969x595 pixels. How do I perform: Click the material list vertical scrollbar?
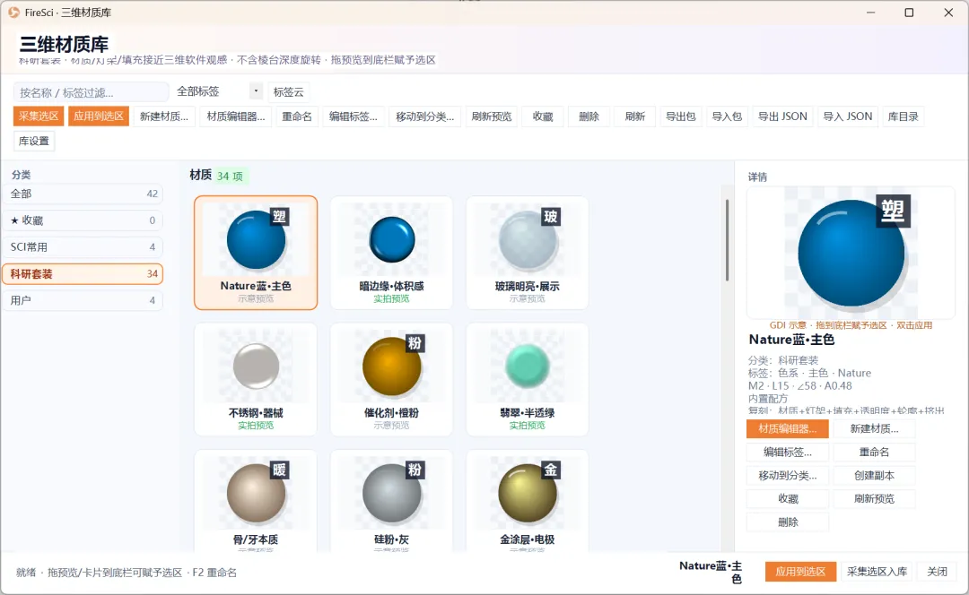click(727, 241)
